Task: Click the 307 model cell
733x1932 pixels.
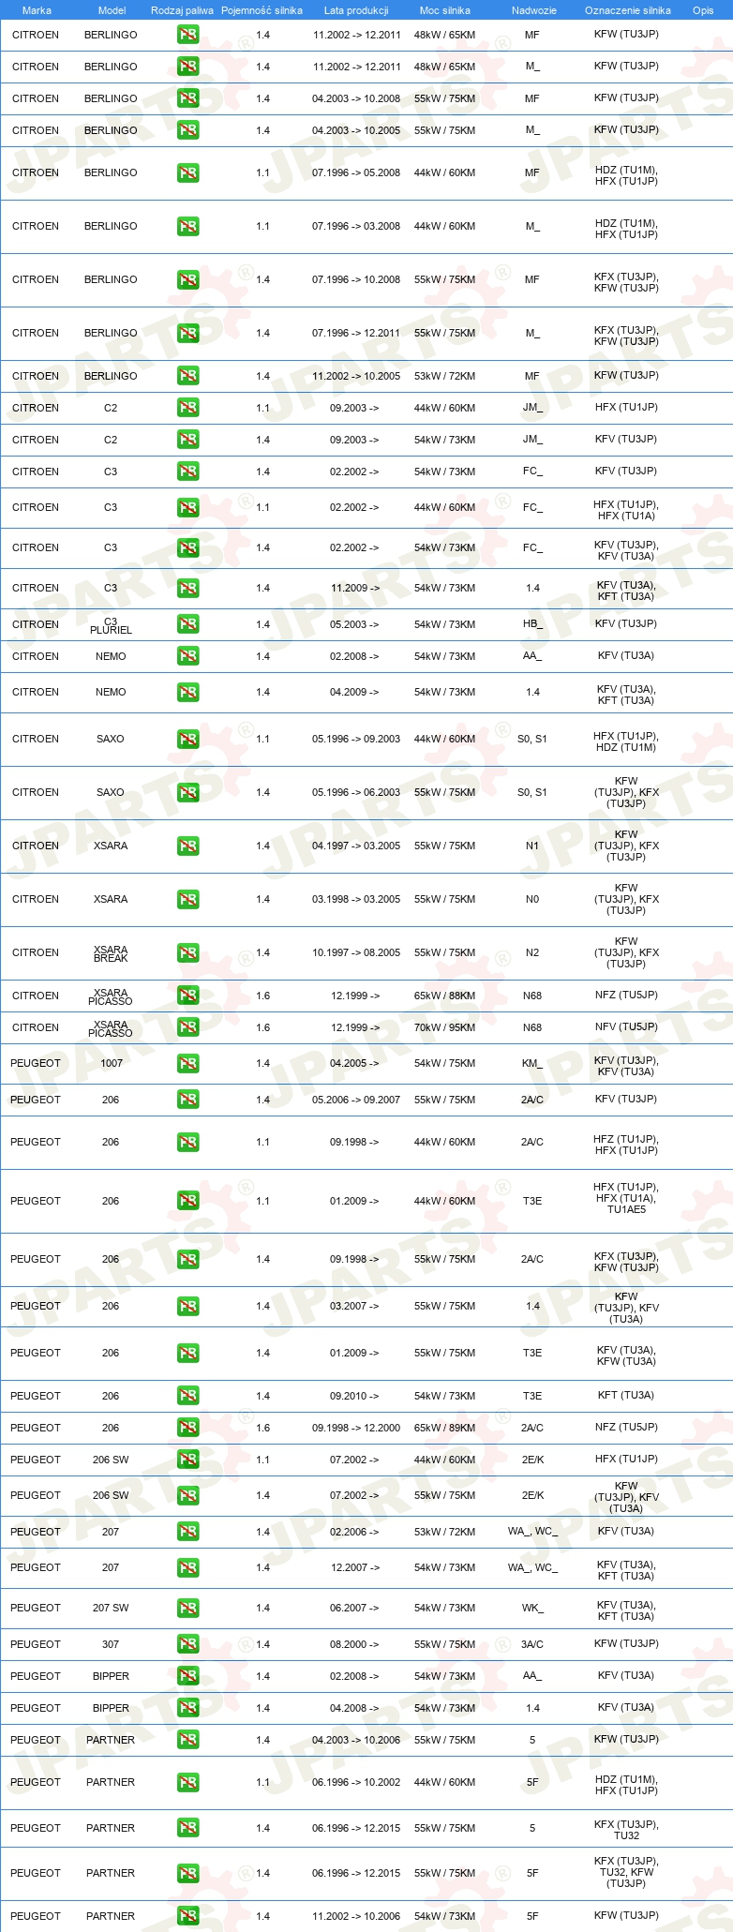Action: pyautogui.click(x=111, y=1644)
